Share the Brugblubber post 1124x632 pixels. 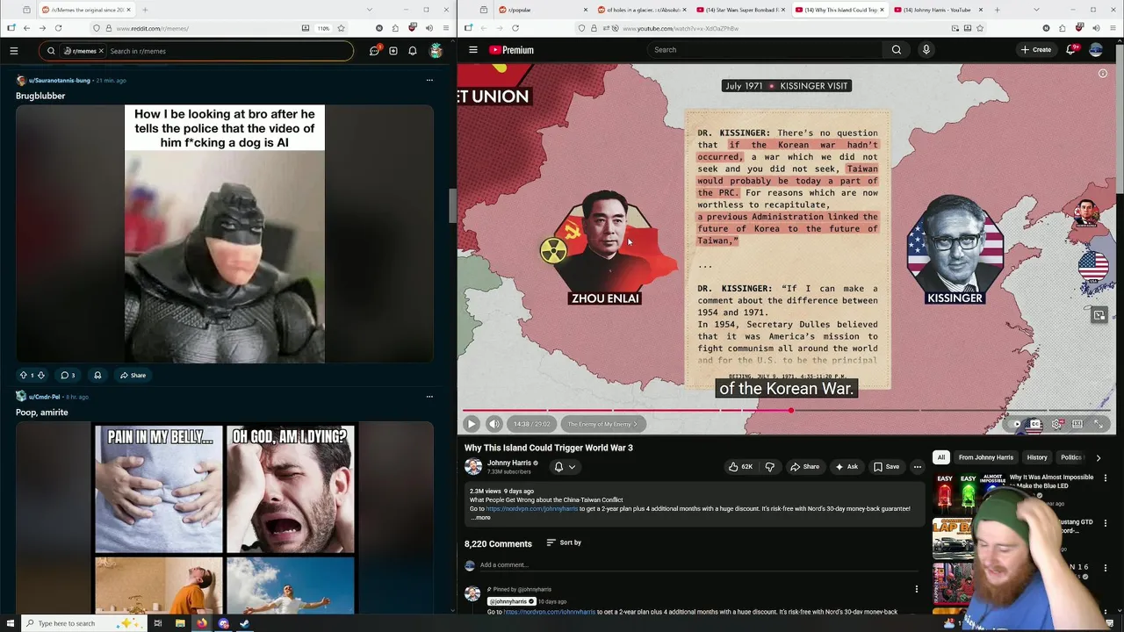tap(133, 375)
